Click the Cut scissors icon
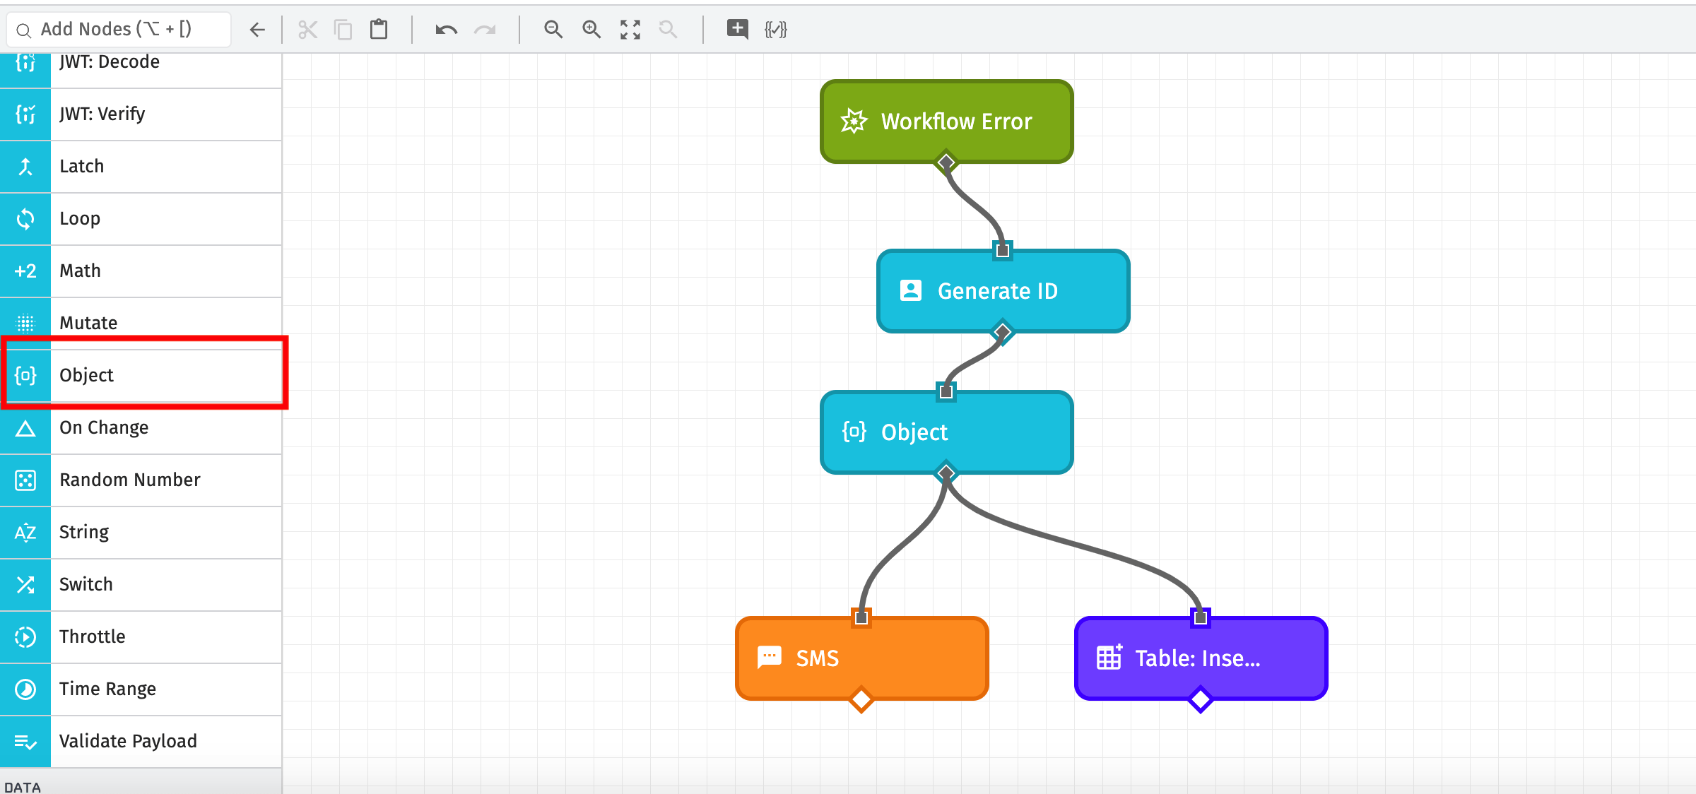Screen dimensions: 1696x794 307,29
